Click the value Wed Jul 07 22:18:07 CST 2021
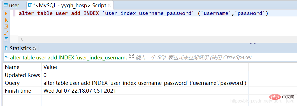This screenshot has height=106, width=297. tap(80, 91)
